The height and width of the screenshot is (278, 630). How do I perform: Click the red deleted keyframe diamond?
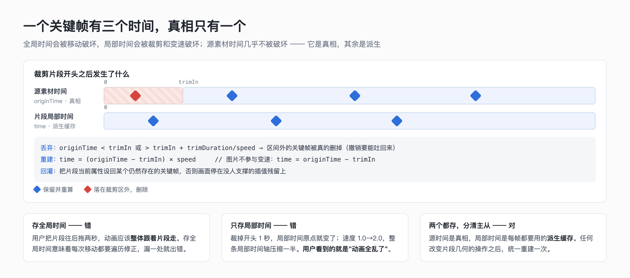coord(135,96)
